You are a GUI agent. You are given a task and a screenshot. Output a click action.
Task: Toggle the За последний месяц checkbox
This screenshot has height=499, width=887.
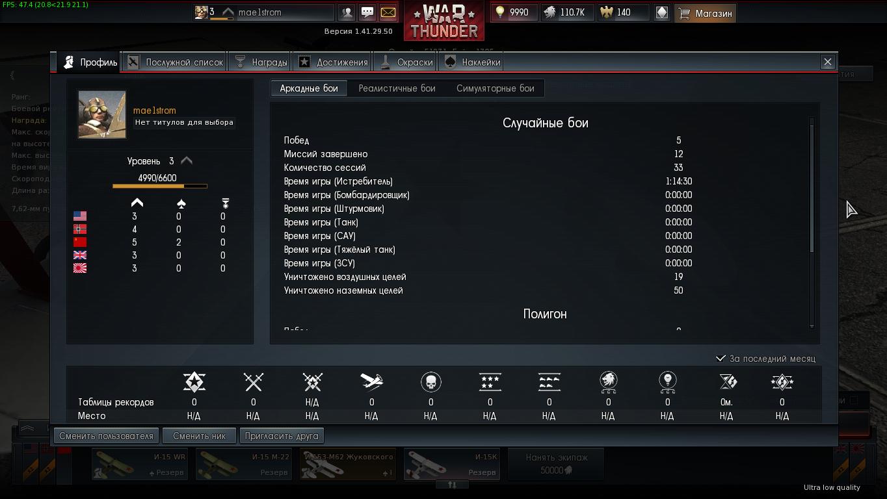pyautogui.click(x=721, y=359)
